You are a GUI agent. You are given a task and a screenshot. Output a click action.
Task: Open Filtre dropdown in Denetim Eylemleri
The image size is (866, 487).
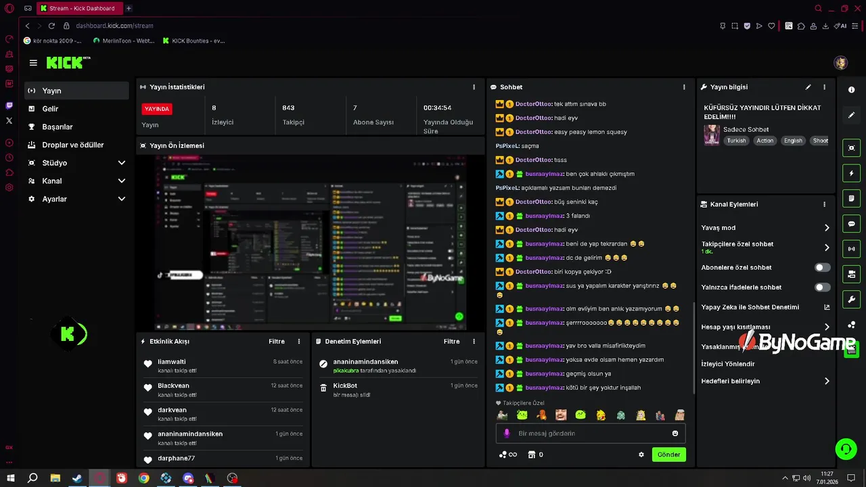coord(451,342)
